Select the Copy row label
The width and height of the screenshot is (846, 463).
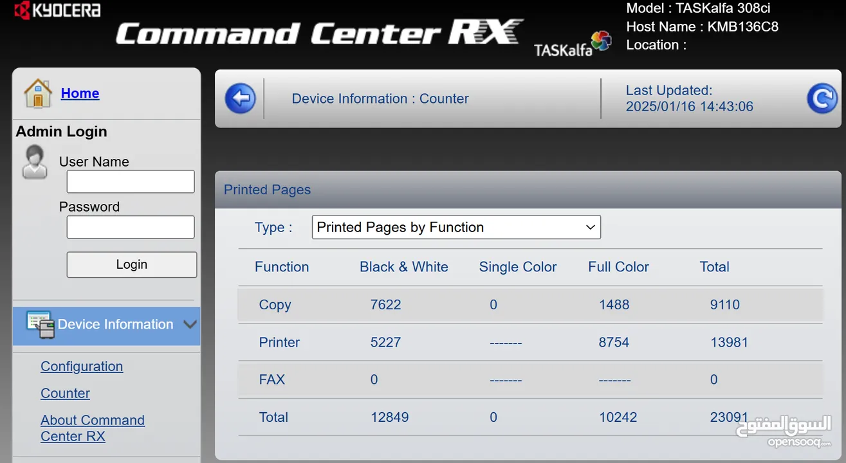275,305
